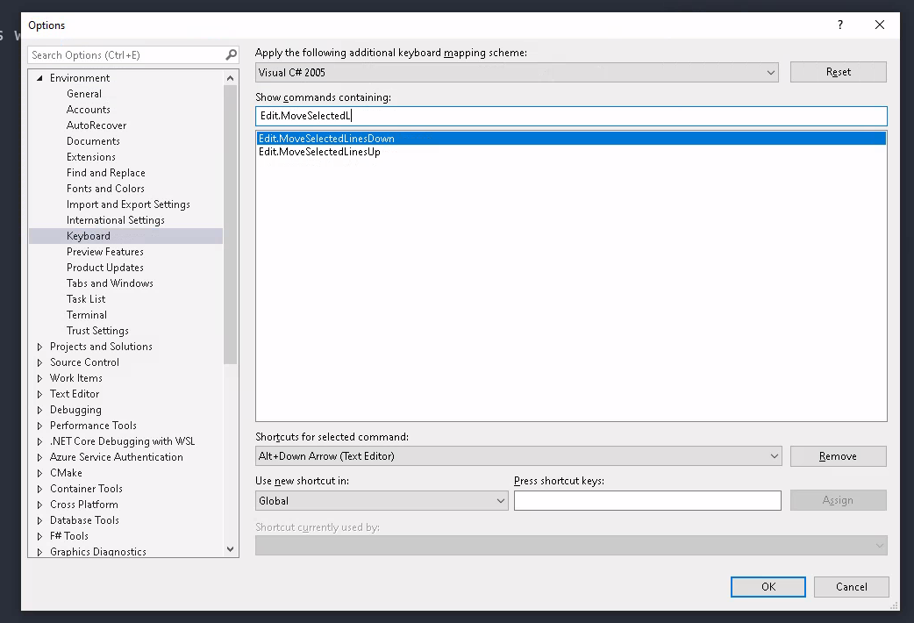914x623 pixels.
Task: Open AutoRecover settings
Action: pos(96,125)
